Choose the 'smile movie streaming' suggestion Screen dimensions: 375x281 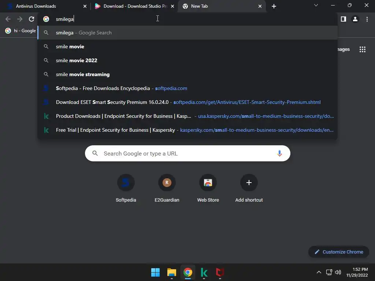[x=187, y=74]
